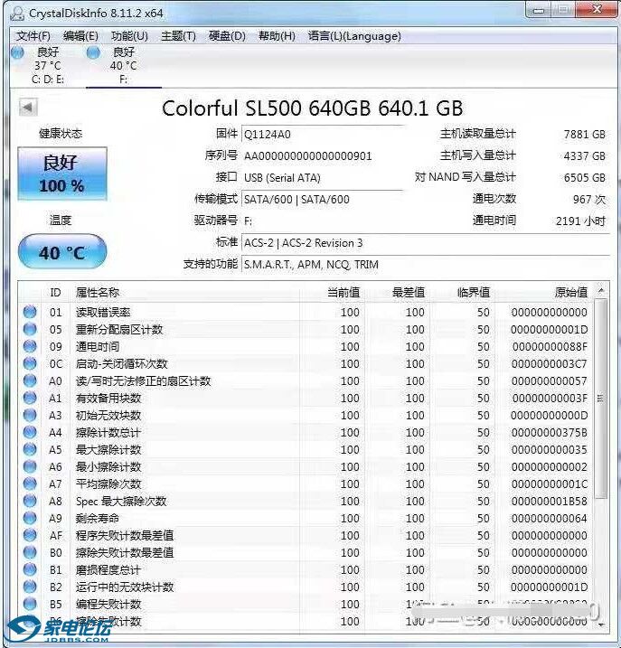Screen dimensions: 621x648
Task: Click the firmware field Q1124A0
Action: pyautogui.click(x=323, y=135)
